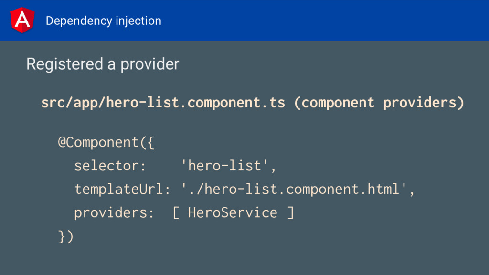Click the word "provider" in the slide heading
Viewport: 489px width, 275px height.
click(149, 64)
